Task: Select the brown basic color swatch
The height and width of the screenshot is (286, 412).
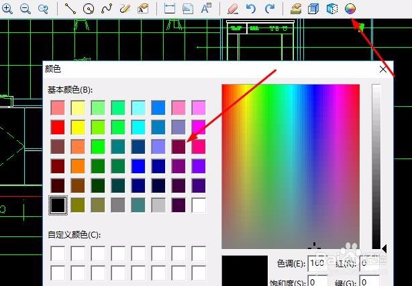Action: (x=78, y=185)
